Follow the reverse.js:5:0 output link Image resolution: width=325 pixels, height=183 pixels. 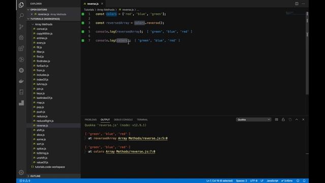pos(143,138)
